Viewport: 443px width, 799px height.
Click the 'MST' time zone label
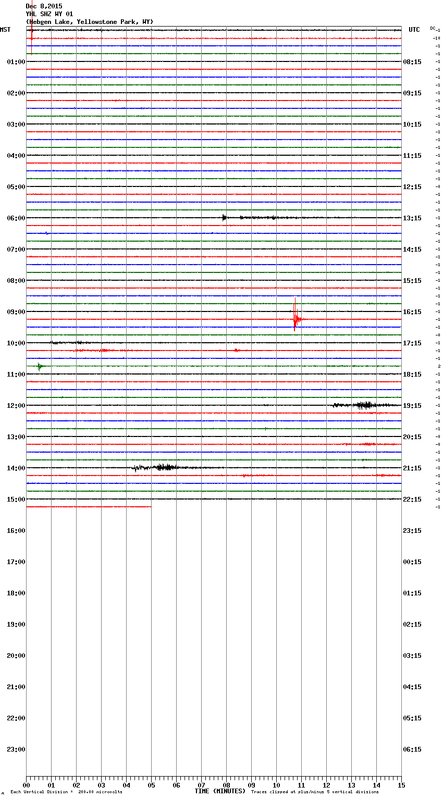click(5, 30)
